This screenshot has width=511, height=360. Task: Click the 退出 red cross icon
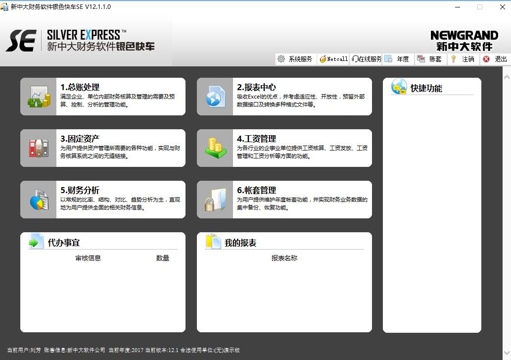(486, 59)
